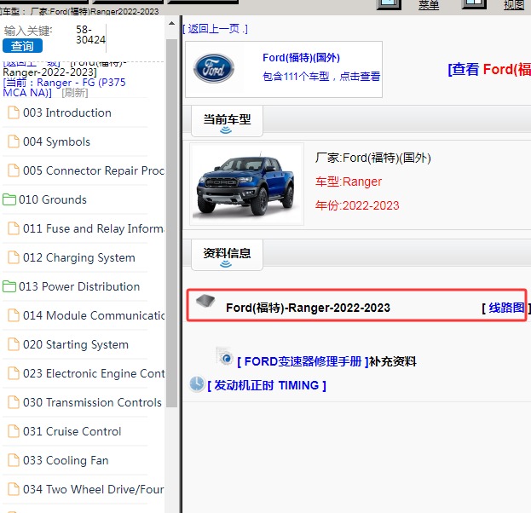Image resolution: width=531 pixels, height=513 pixels.
Task: Select the 当前车型 tab
Action: tap(227, 121)
